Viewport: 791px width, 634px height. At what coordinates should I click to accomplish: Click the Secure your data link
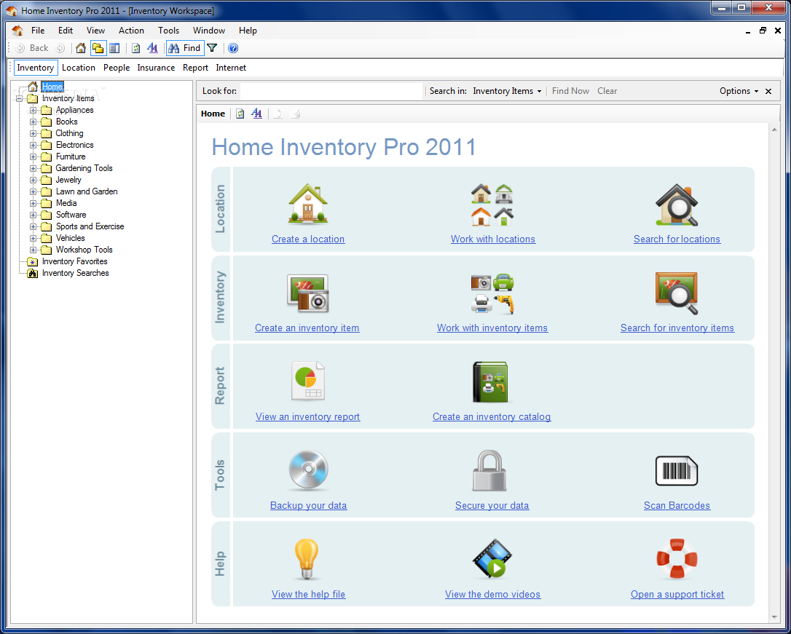click(x=492, y=505)
